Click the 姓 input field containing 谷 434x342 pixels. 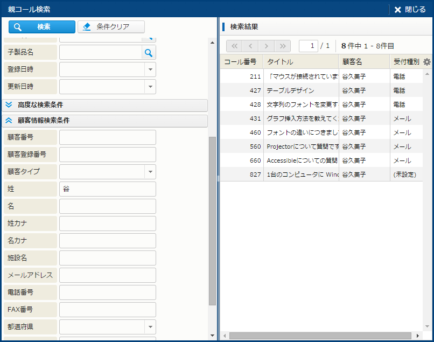pyautogui.click(x=107, y=189)
